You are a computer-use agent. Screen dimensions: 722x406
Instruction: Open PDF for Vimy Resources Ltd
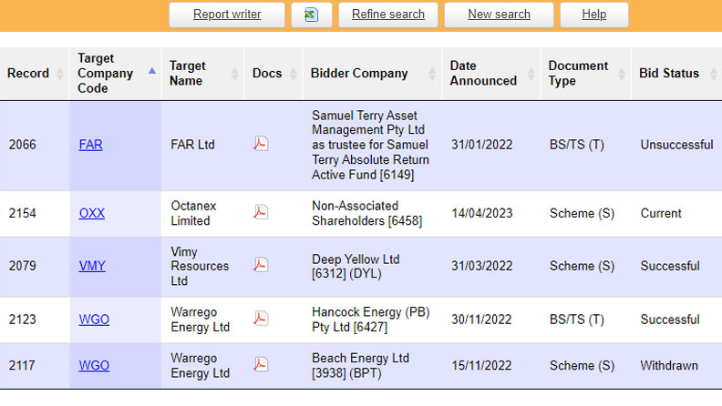(x=261, y=266)
